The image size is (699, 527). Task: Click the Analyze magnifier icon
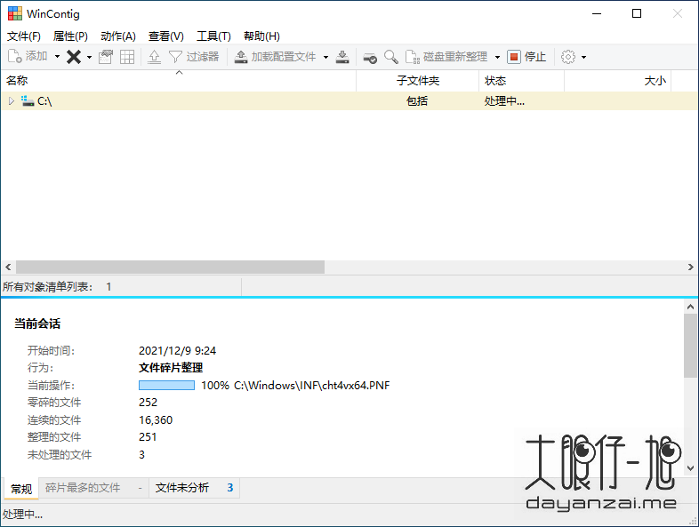[x=391, y=57]
